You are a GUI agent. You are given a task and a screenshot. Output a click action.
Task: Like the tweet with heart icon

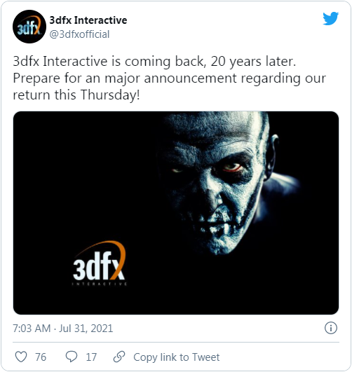tap(21, 357)
